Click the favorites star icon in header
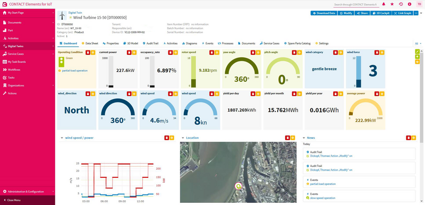The image size is (425, 205). (392, 4)
